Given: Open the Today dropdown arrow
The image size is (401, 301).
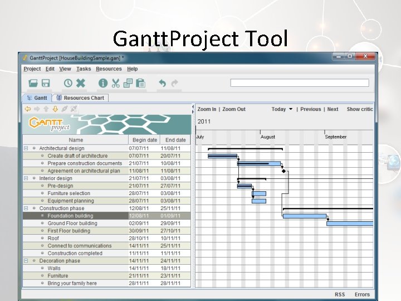Looking at the screenshot, I should [x=291, y=109].
